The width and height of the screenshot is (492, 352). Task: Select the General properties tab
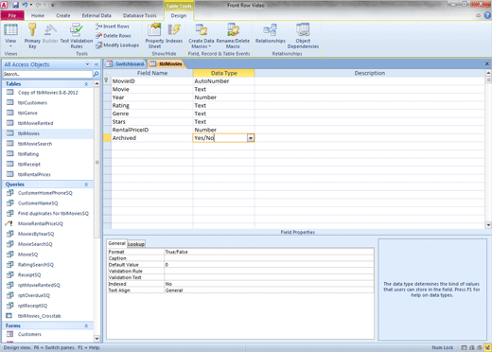click(x=116, y=243)
